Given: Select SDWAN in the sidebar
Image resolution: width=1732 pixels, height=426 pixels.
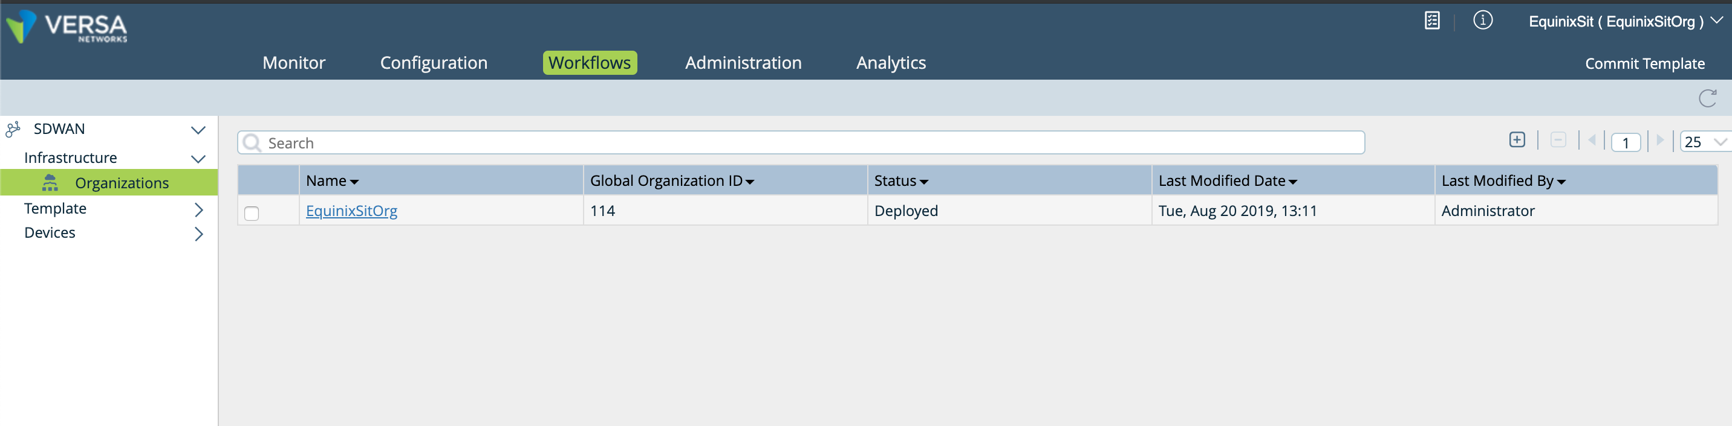Looking at the screenshot, I should pos(59,129).
